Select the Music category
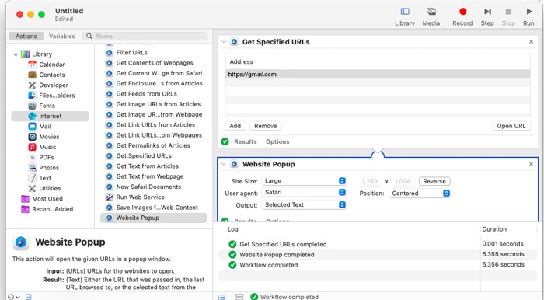Viewport: 544px width, 300px height. coord(47,147)
